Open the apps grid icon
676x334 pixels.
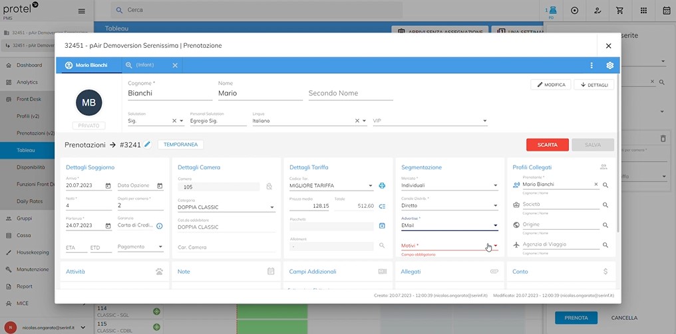tap(643, 11)
